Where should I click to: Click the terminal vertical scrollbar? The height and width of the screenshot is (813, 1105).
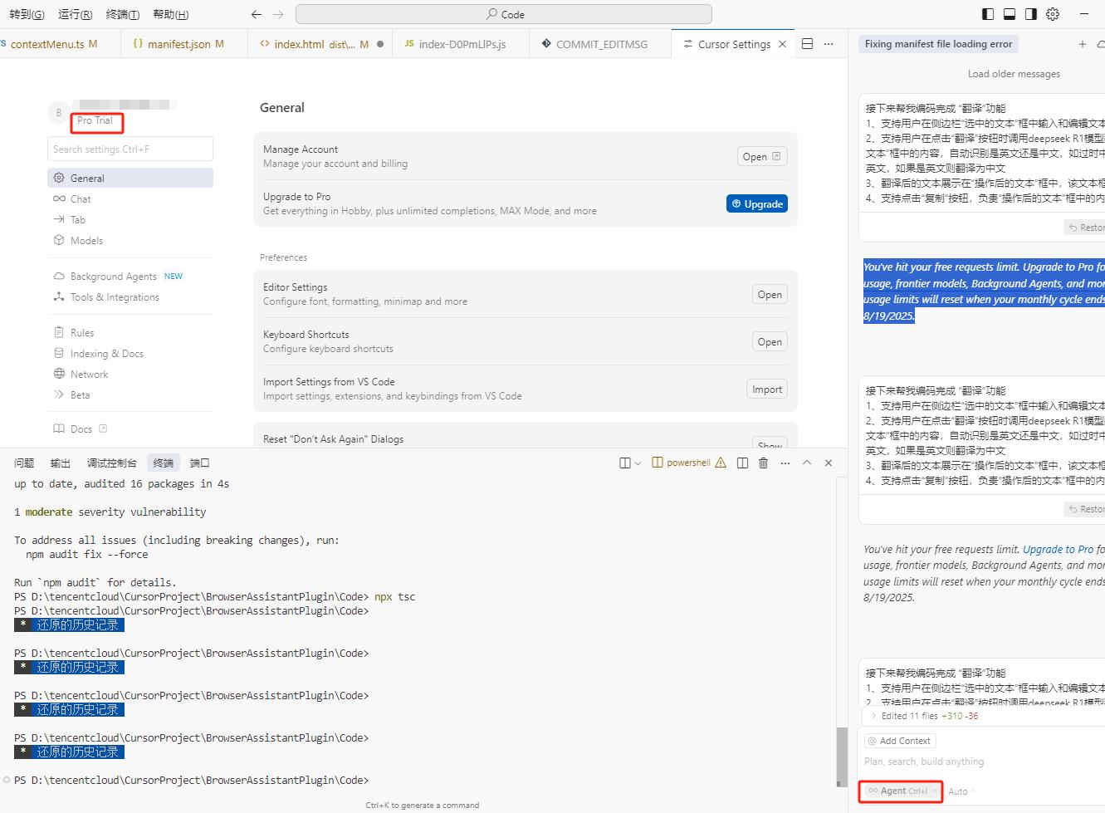click(841, 756)
